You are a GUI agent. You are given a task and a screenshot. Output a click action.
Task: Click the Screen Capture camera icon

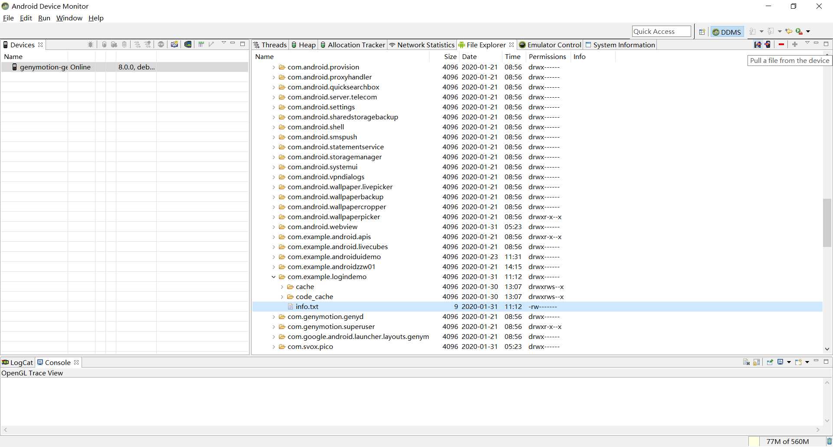click(x=174, y=44)
